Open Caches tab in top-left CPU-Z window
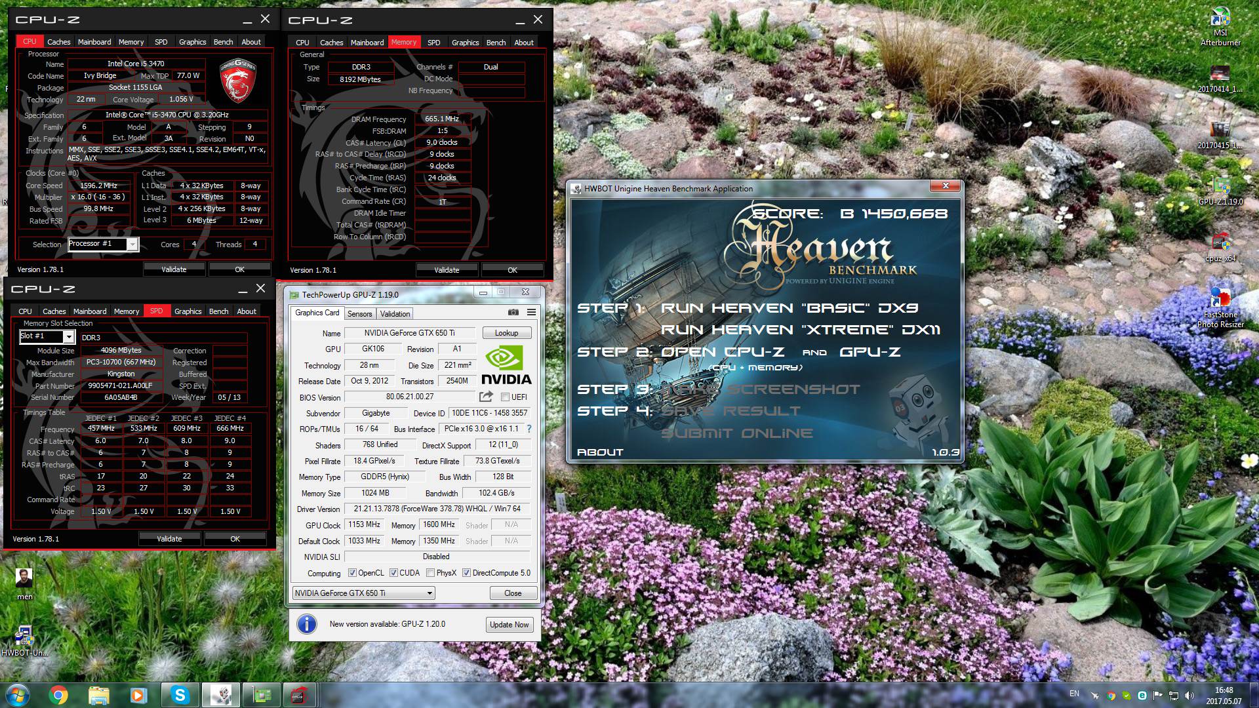The height and width of the screenshot is (708, 1259). pos(58,42)
